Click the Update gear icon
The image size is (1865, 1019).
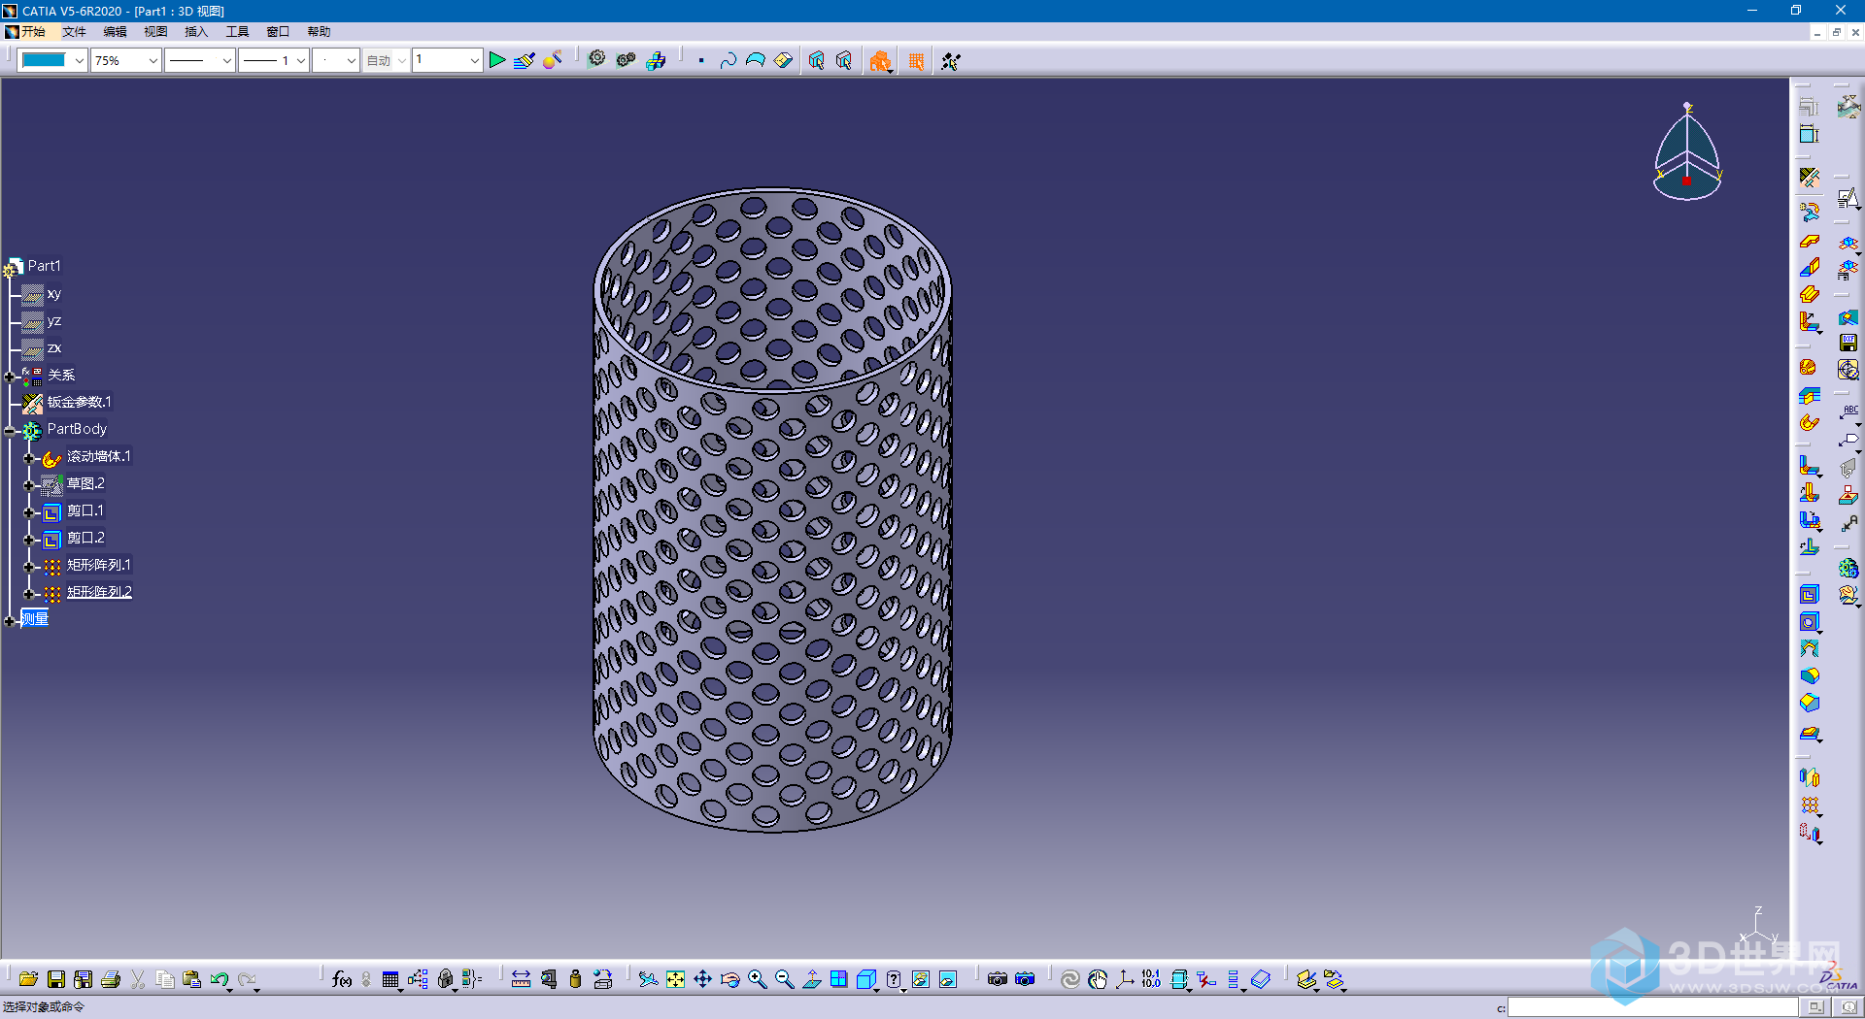point(597,59)
